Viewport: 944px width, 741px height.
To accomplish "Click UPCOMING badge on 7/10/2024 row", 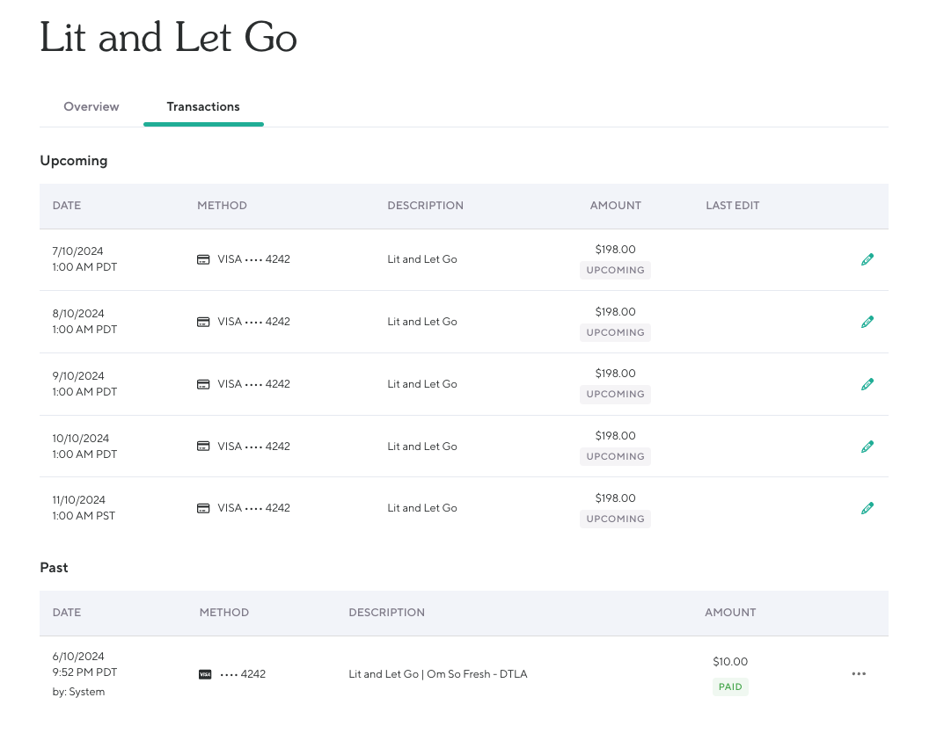I will click(615, 271).
